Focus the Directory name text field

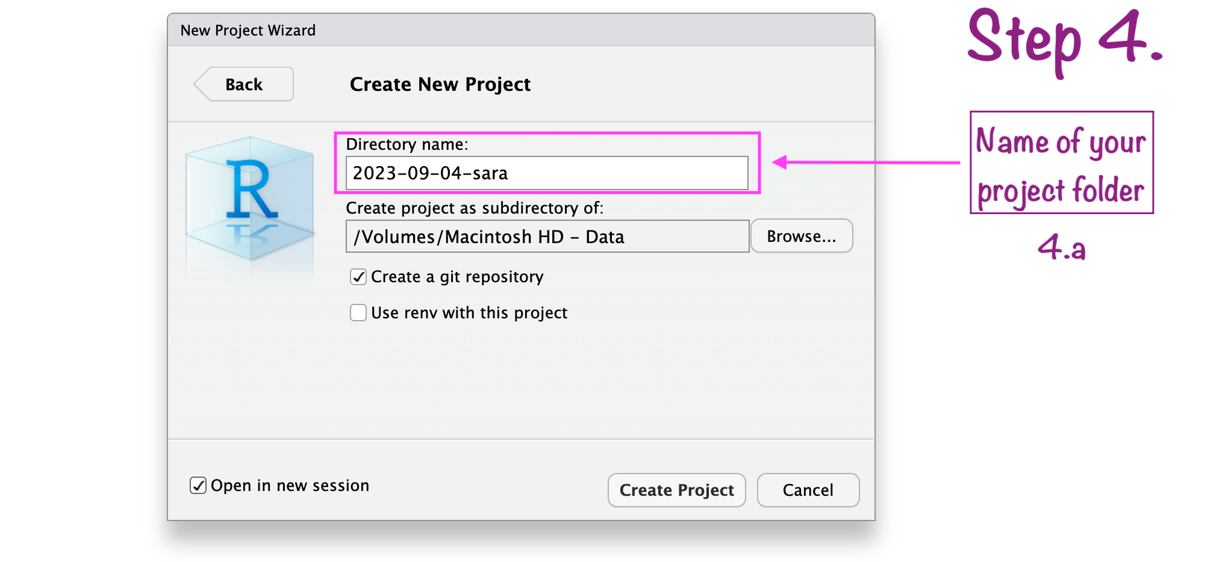(x=546, y=173)
